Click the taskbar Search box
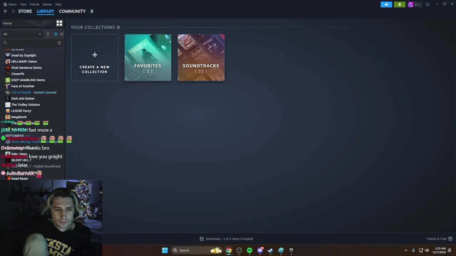 [x=197, y=250]
